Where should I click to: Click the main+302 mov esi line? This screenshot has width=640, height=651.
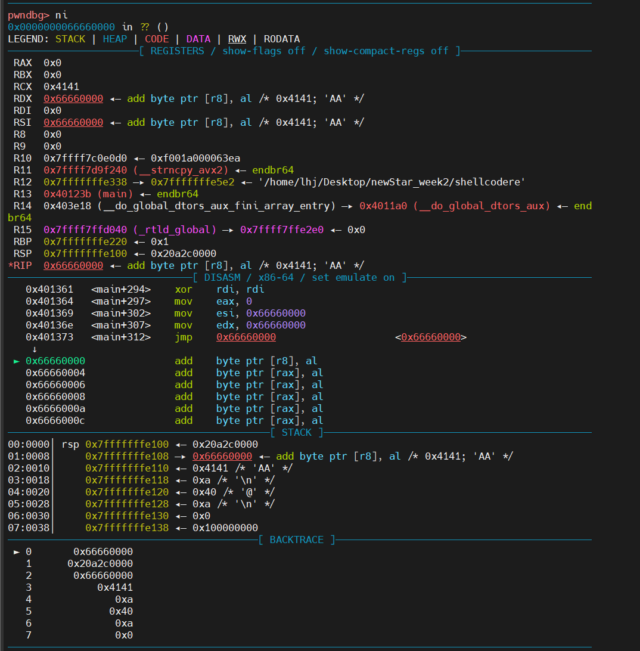point(166,313)
